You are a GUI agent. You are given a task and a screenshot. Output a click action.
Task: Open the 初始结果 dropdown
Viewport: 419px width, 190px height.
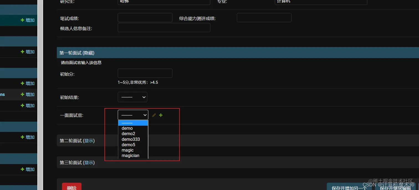click(x=132, y=97)
